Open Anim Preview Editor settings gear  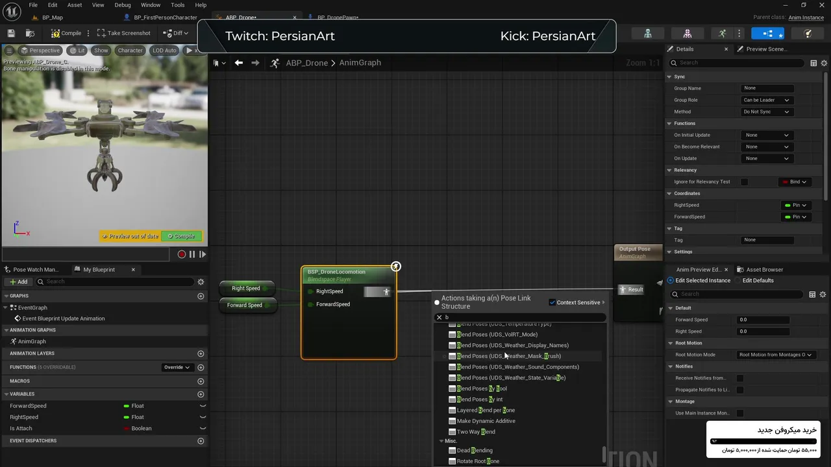tap(823, 294)
